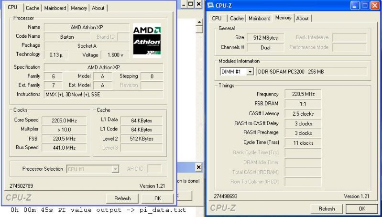
Task: Click the L1 Code 64 KBytes value
Action: [142, 130]
